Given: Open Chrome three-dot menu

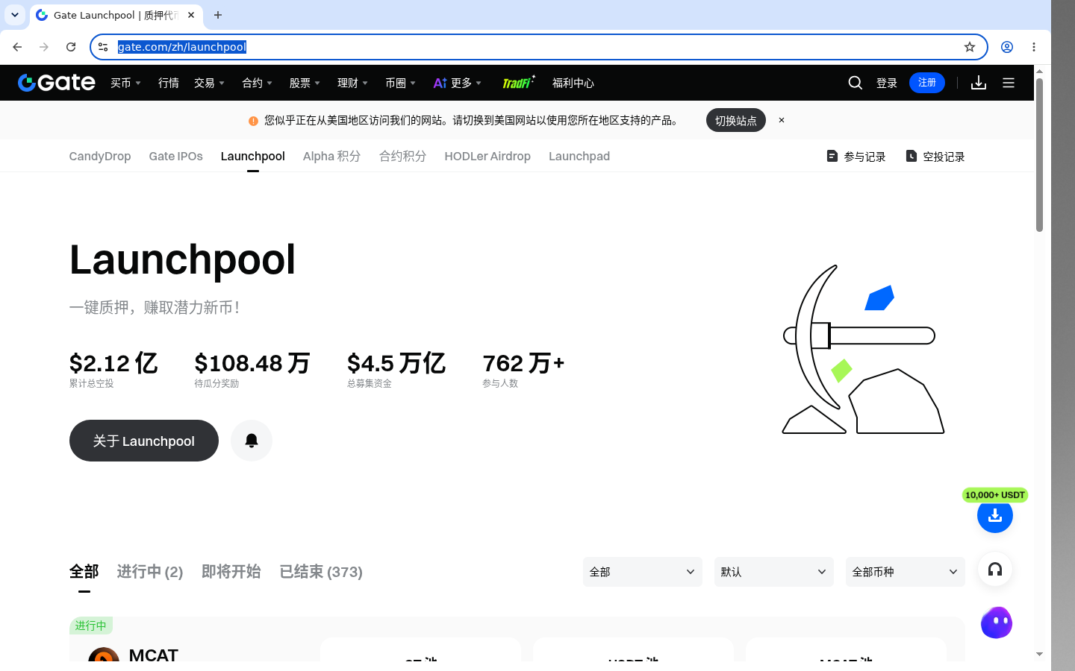Looking at the screenshot, I should pos(1034,47).
